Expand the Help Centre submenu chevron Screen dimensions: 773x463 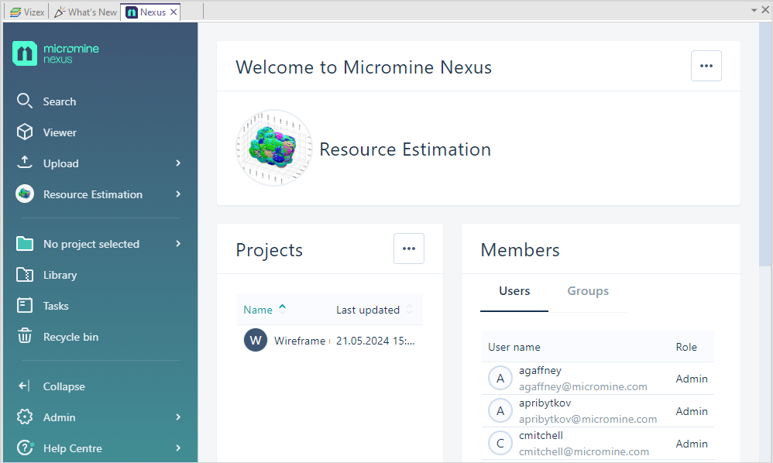(178, 448)
